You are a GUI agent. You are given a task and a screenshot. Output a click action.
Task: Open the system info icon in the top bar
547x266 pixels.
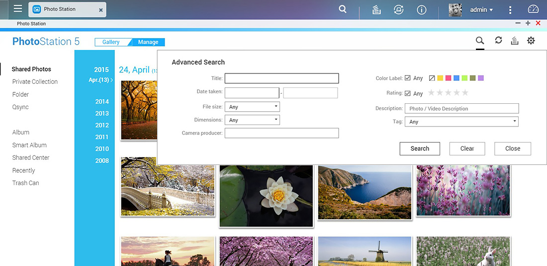pos(421,10)
